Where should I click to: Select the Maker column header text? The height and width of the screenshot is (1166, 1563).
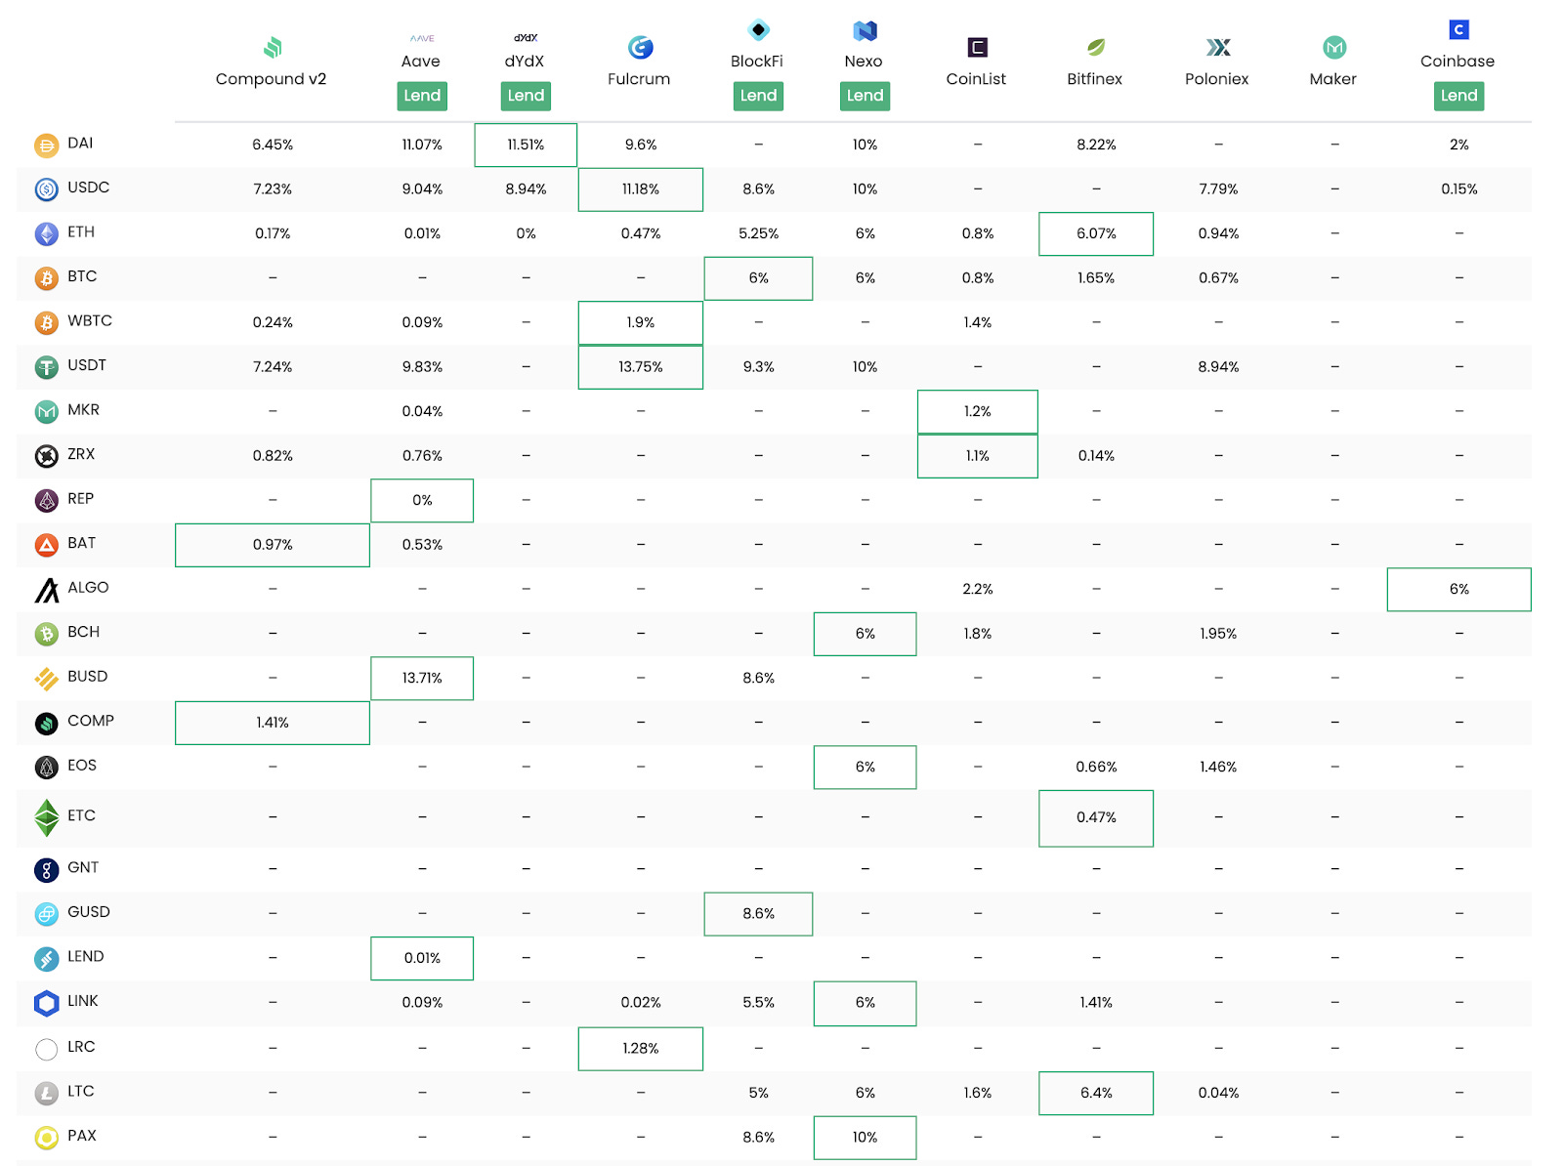[1332, 79]
